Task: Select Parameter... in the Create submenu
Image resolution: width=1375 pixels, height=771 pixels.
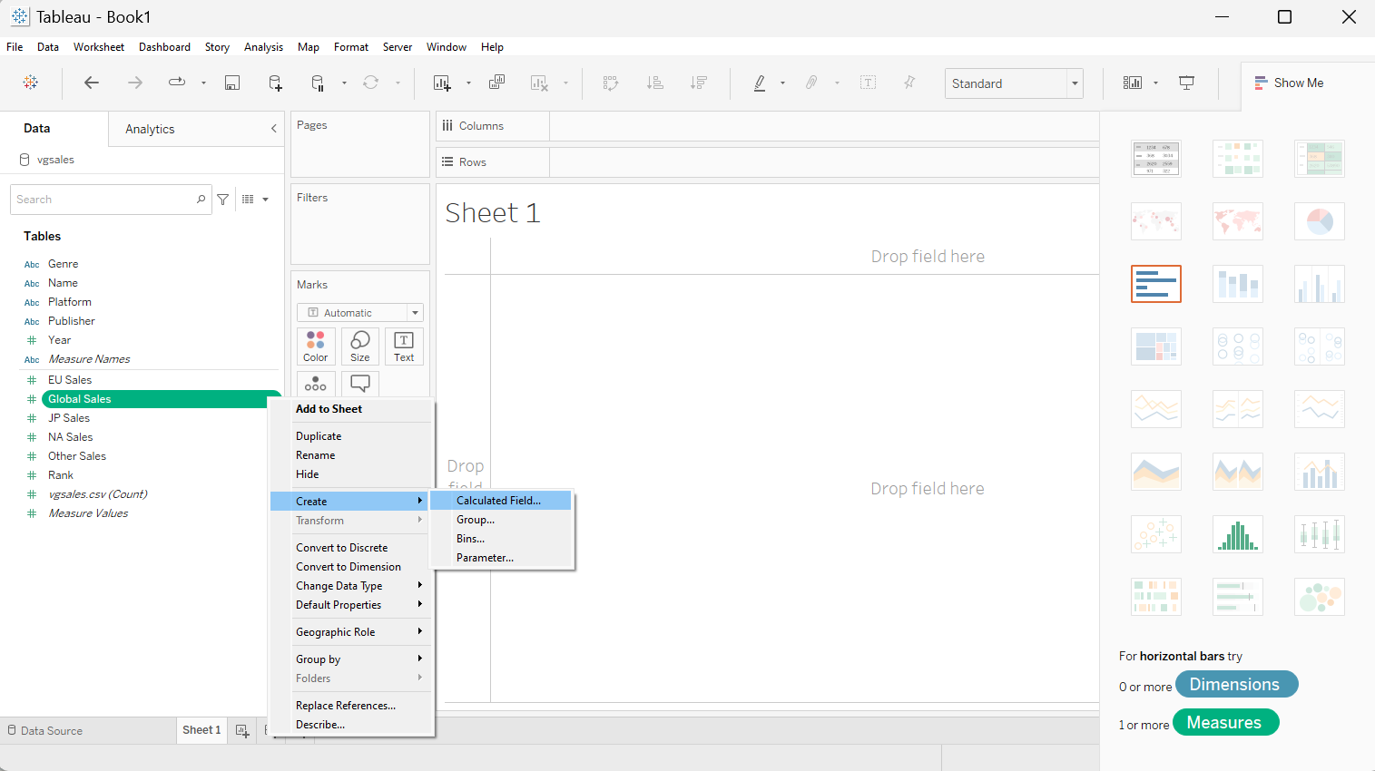Action: click(x=501, y=558)
